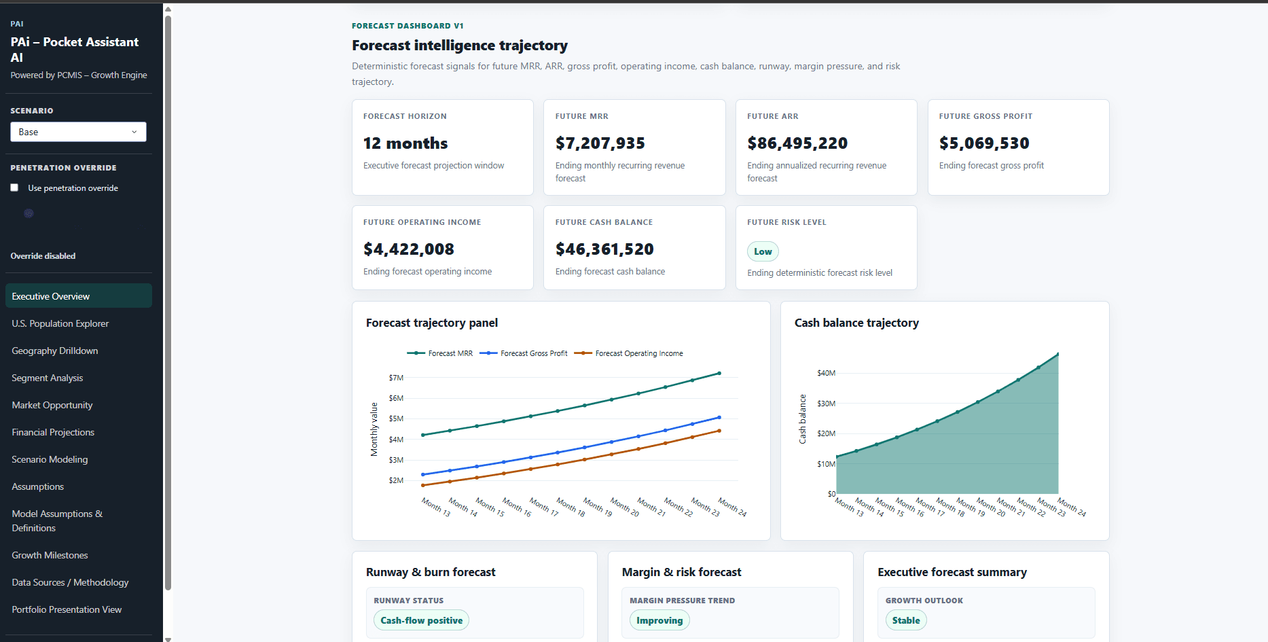This screenshot has width=1268, height=642.
Task: Click the sidebar scrollbar down arrow
Action: tap(168, 639)
